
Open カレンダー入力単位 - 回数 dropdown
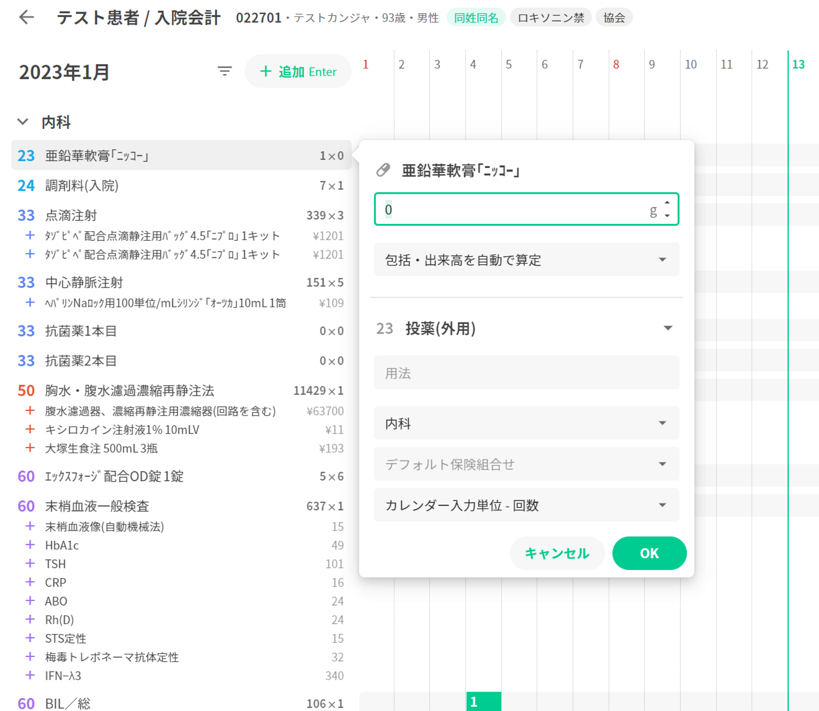[526, 505]
